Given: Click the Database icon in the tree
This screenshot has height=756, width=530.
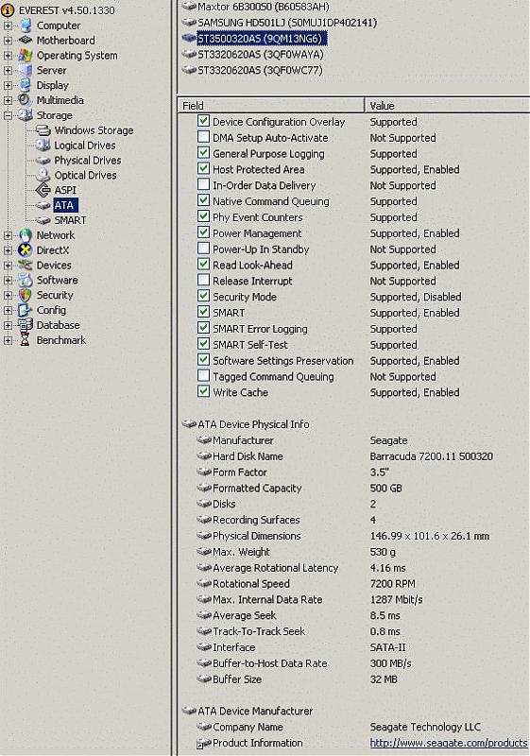Looking at the screenshot, I should (x=26, y=325).
